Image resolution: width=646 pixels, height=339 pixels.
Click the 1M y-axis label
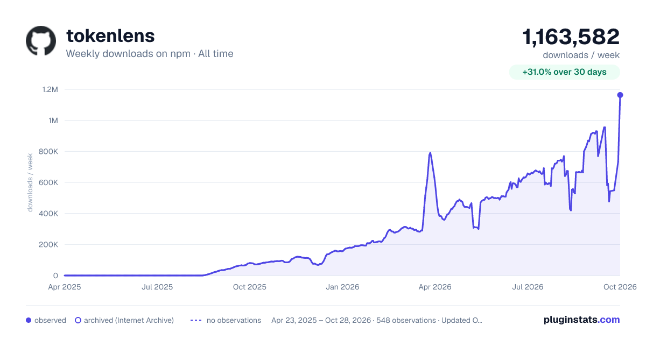[53, 121]
